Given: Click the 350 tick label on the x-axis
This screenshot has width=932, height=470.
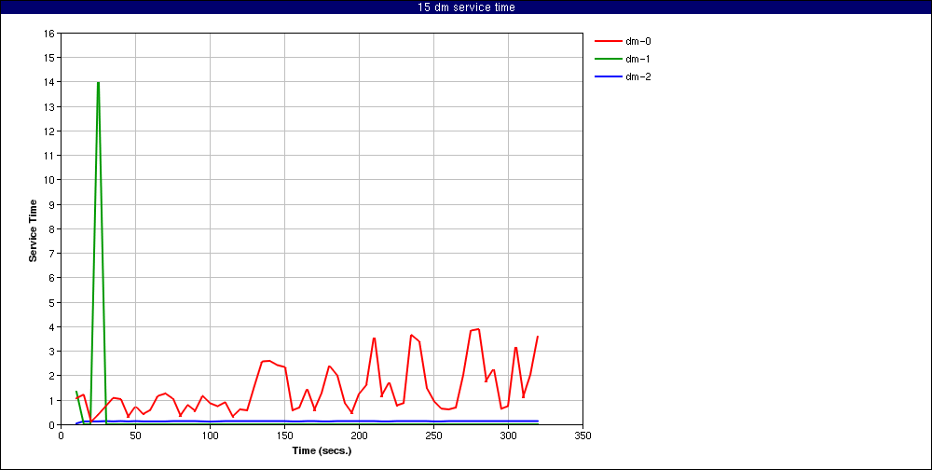Looking at the screenshot, I should [x=582, y=435].
